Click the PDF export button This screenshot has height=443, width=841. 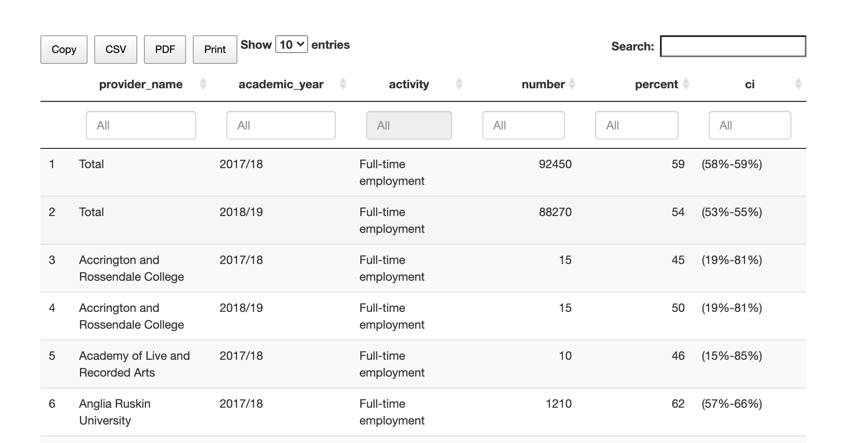coord(165,49)
